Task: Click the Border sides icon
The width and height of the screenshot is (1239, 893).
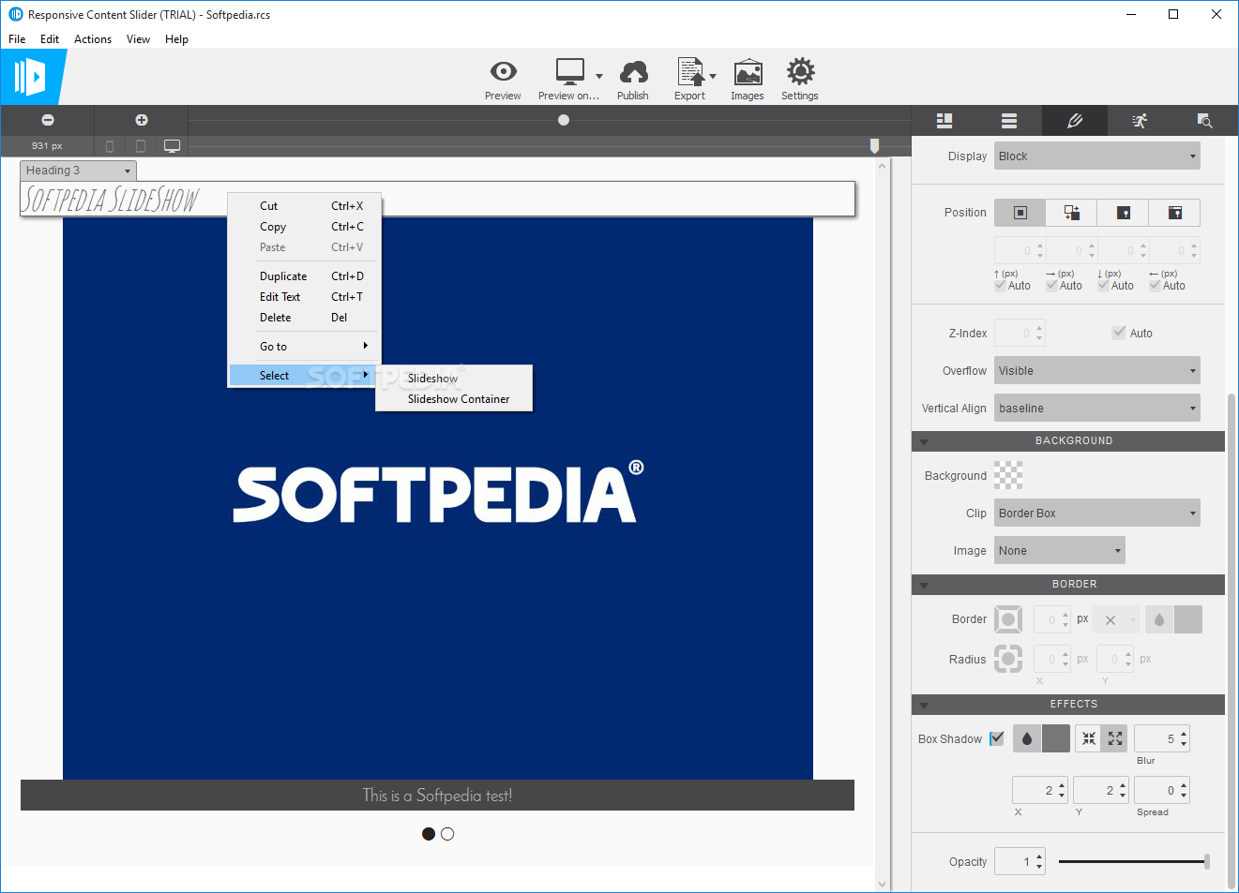Action: click(1008, 619)
